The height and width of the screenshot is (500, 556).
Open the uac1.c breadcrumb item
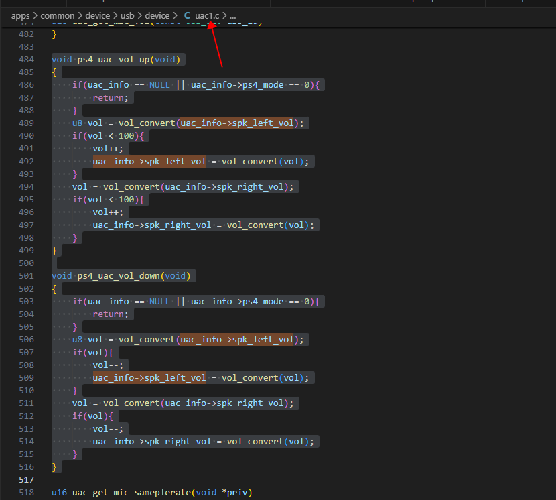(x=207, y=16)
